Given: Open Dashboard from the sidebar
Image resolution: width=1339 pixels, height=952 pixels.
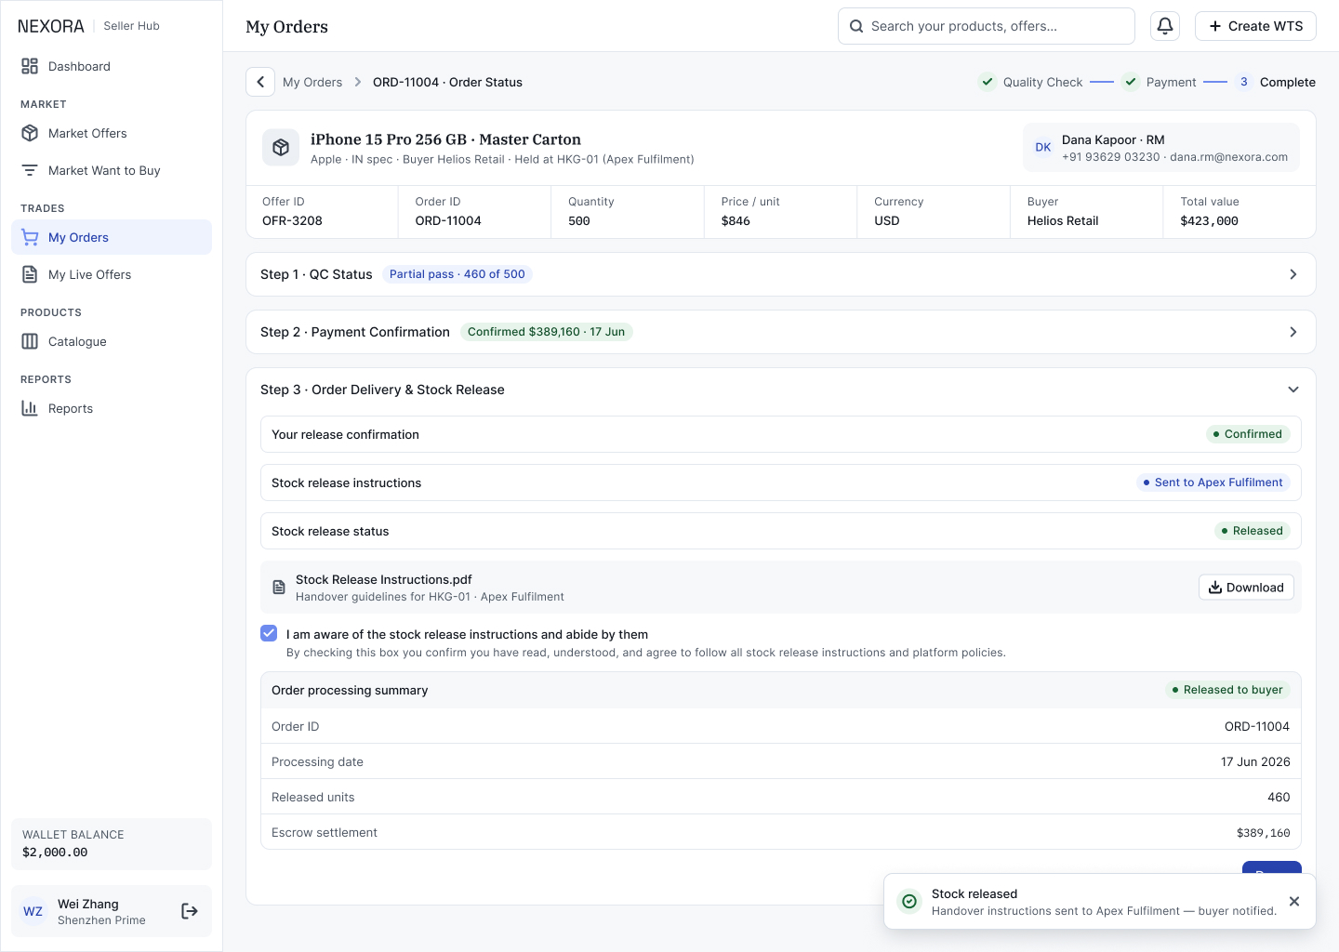Looking at the screenshot, I should click(112, 66).
